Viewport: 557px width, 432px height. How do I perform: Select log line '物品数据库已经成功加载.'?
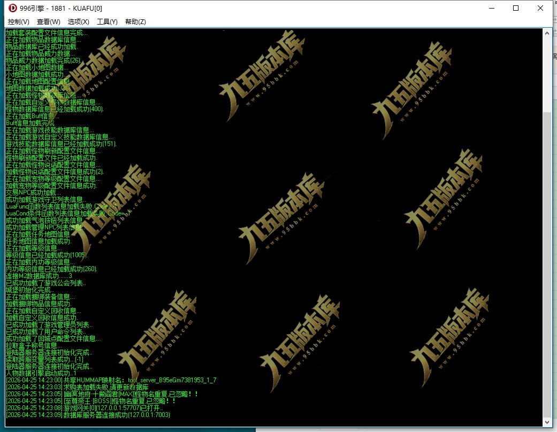pos(42,47)
